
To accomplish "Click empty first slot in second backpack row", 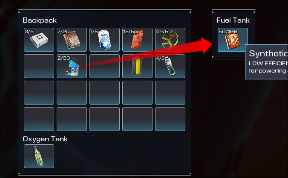I will (39, 66).
